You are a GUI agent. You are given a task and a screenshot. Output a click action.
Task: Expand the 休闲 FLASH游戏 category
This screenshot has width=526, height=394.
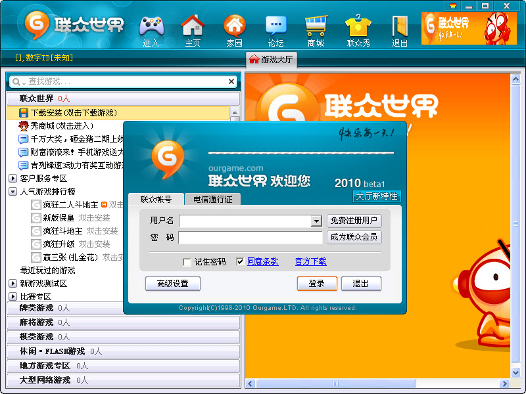tap(123, 351)
